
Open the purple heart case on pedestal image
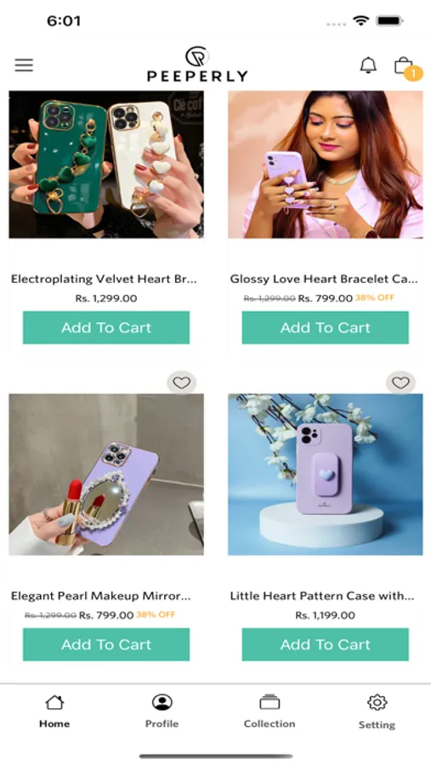325,474
